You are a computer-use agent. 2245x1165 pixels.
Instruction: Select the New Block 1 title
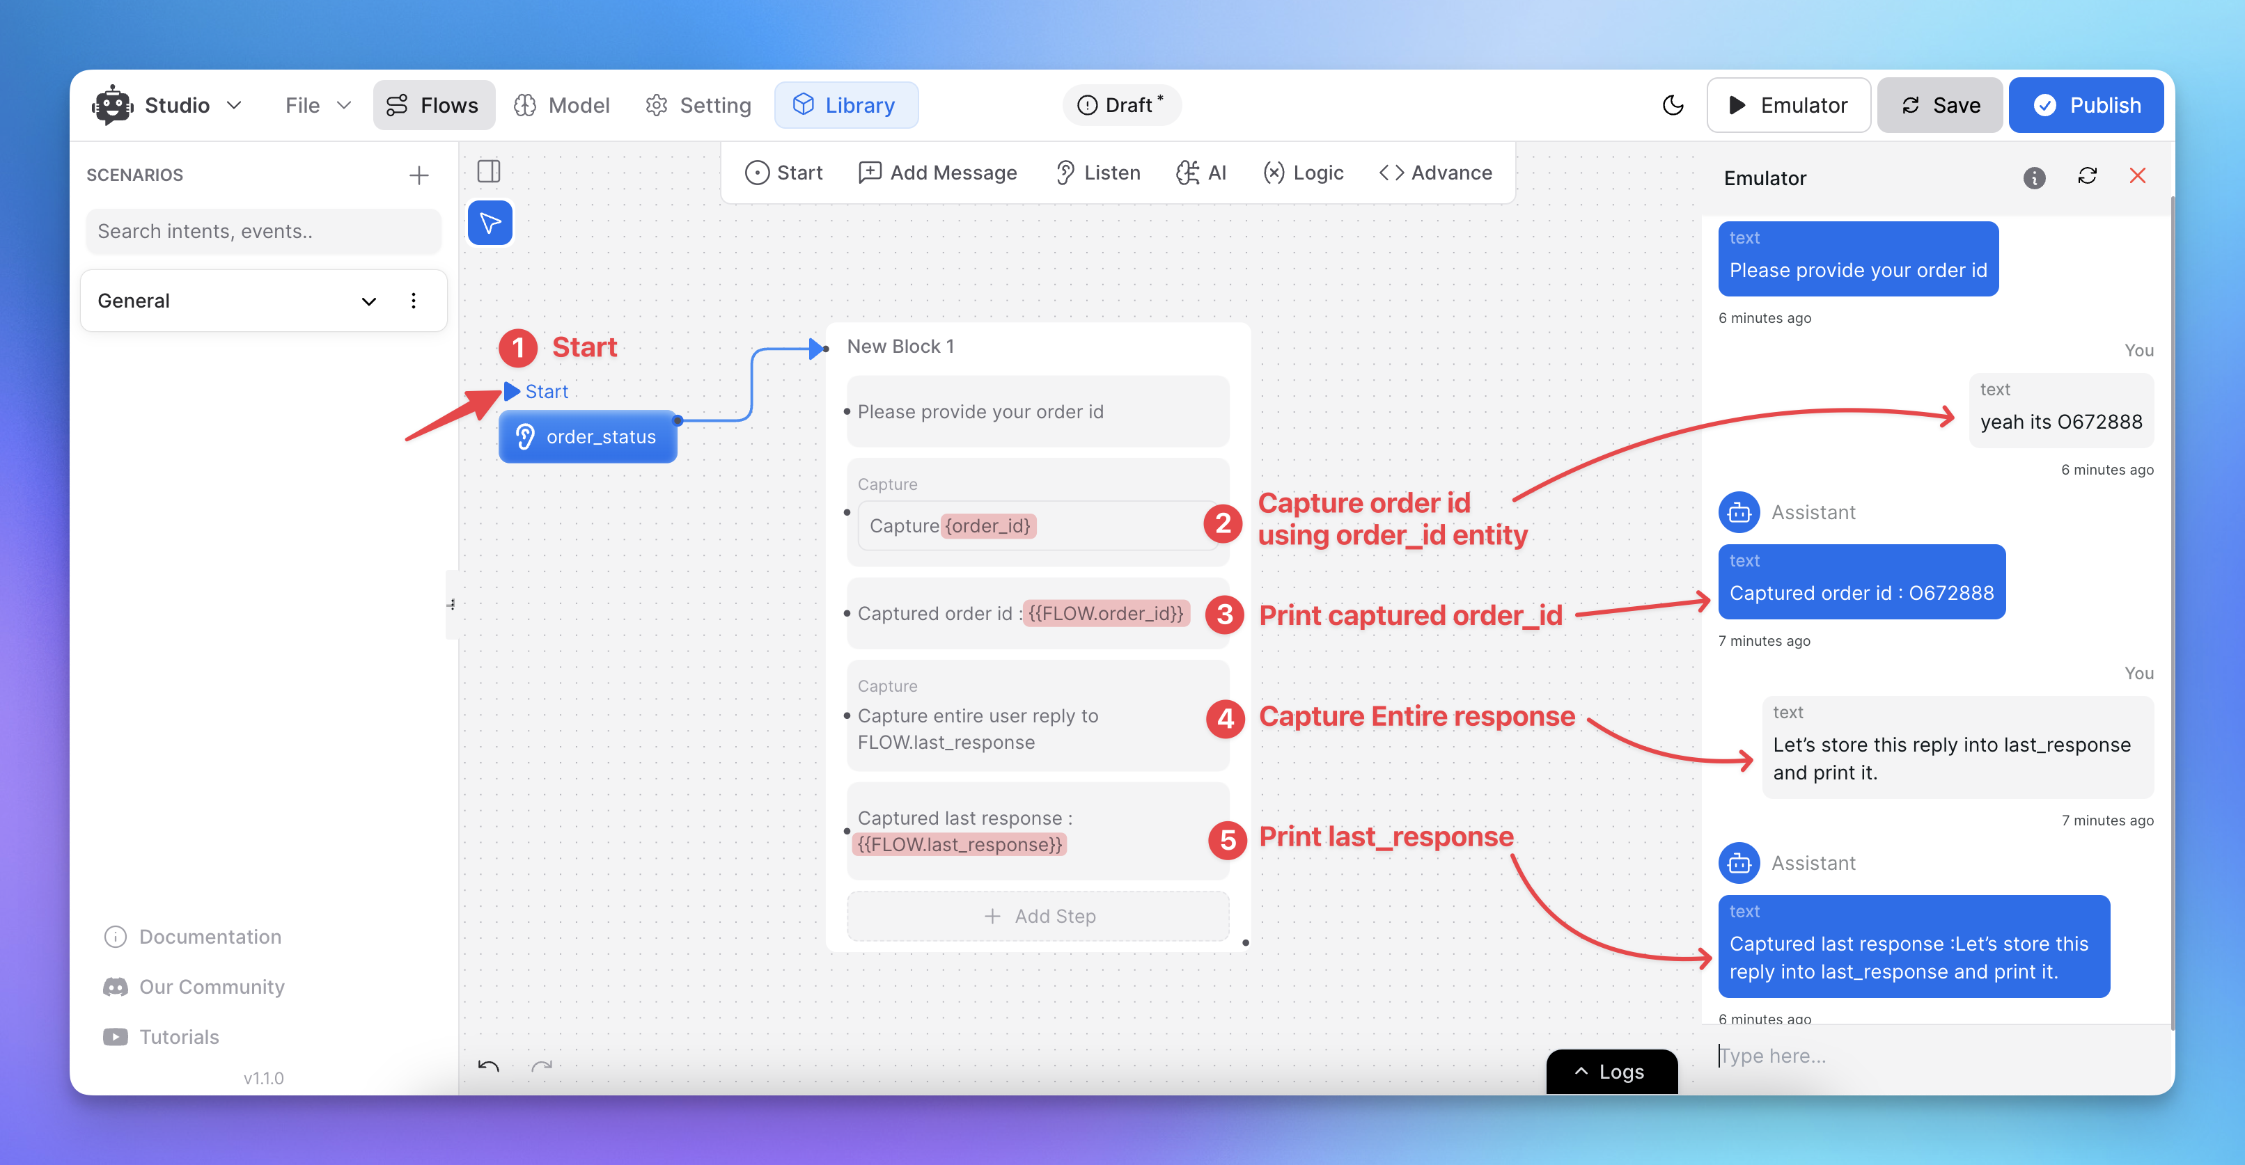tap(900, 346)
